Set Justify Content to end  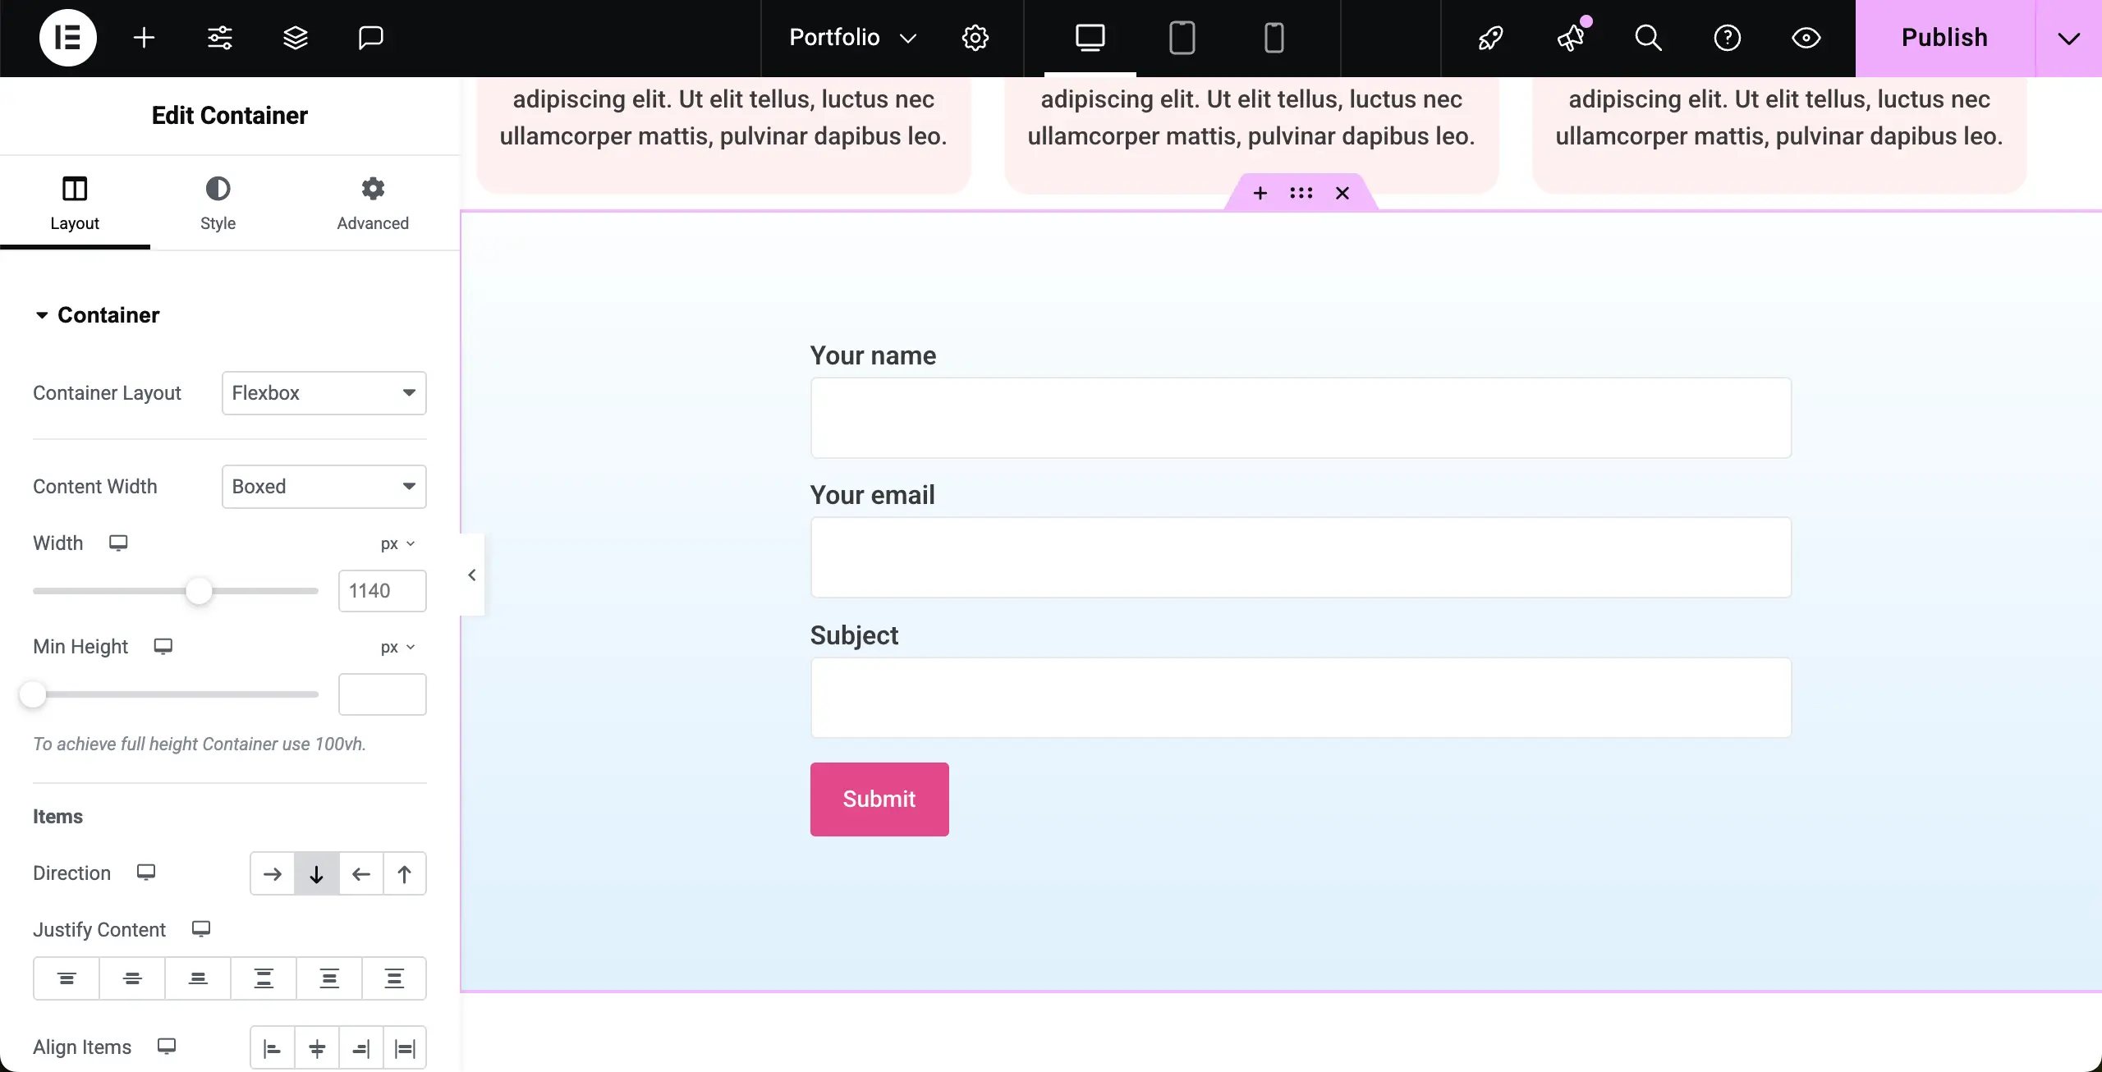198,978
